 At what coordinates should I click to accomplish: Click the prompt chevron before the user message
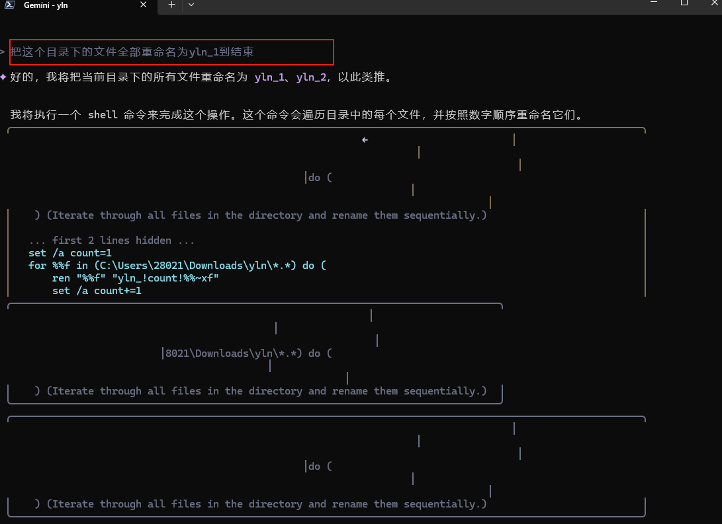click(3, 52)
